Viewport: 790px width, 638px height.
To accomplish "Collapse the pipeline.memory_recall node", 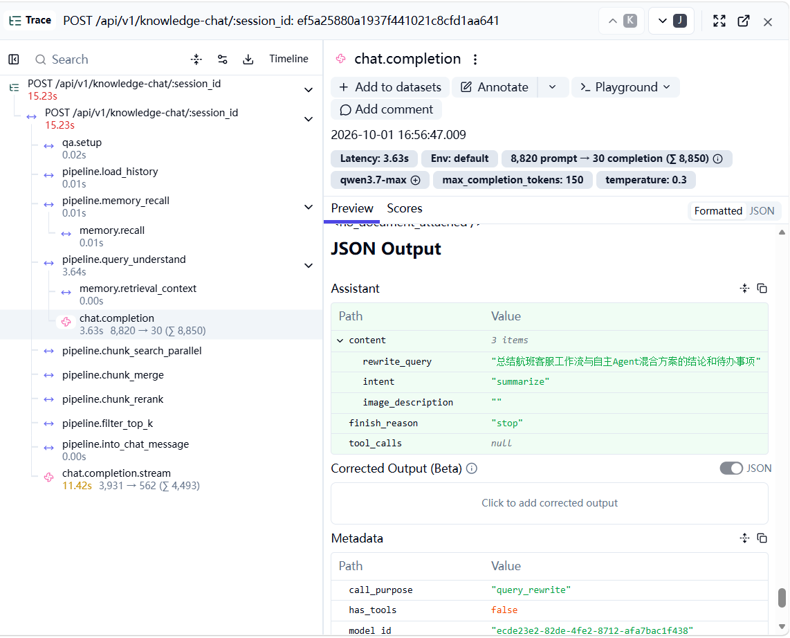I will (309, 207).
